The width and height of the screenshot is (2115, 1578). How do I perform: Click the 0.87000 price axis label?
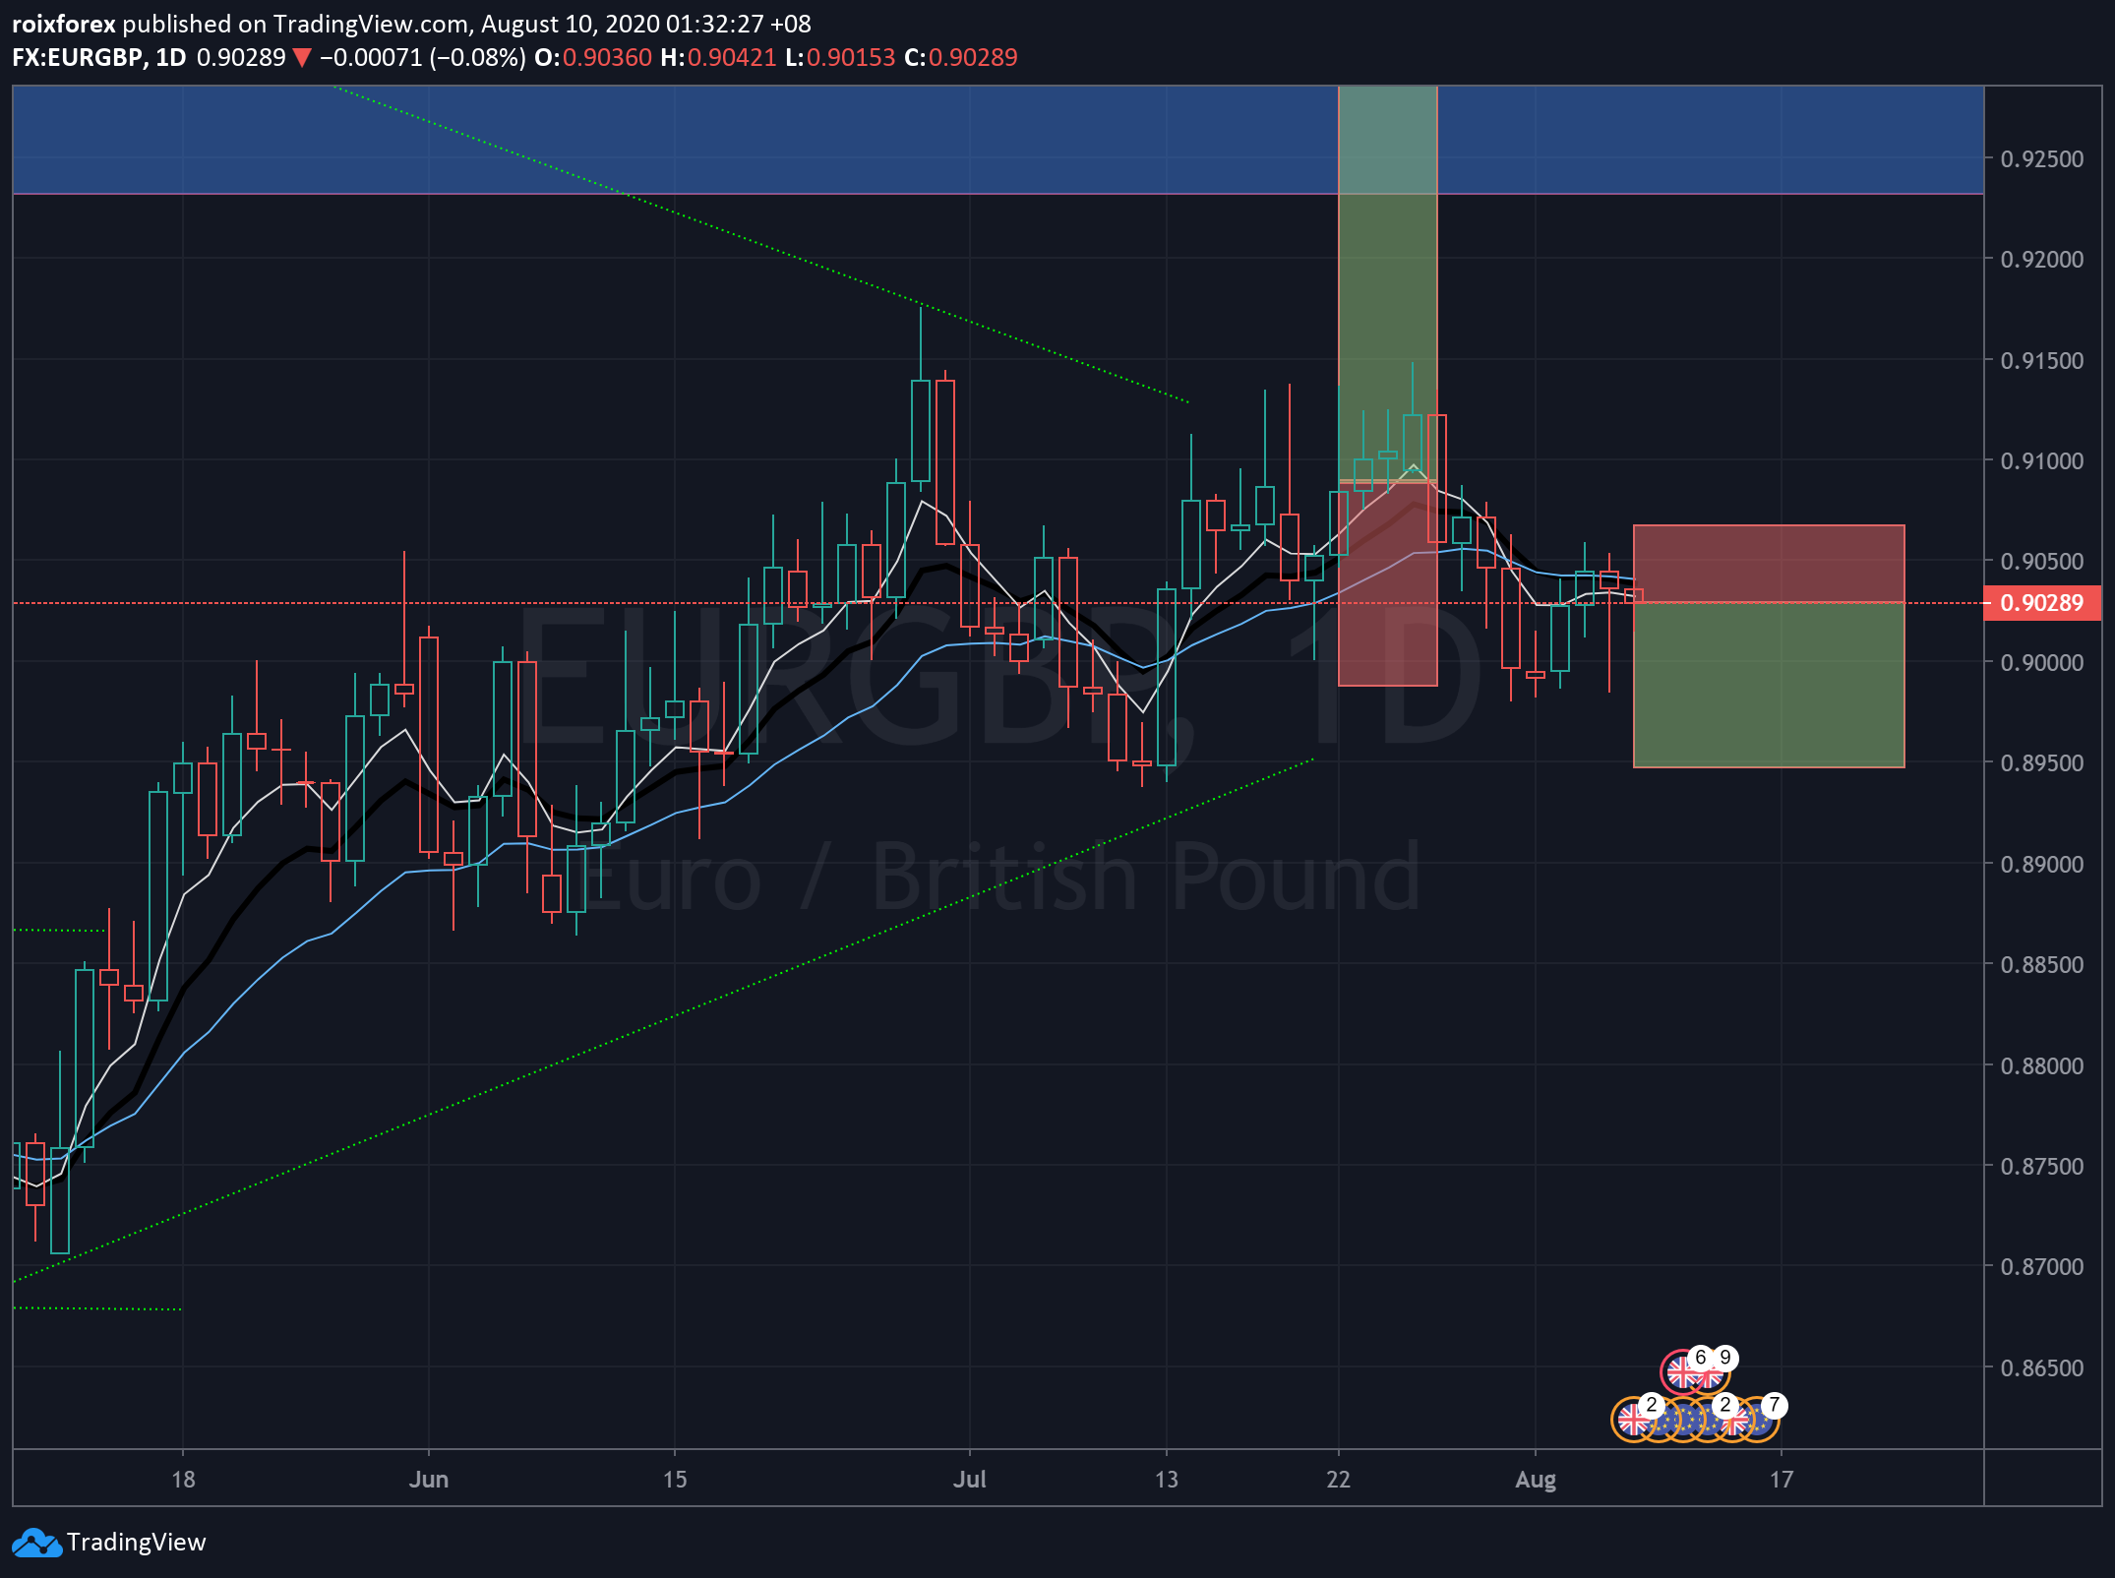pos(2042,1267)
